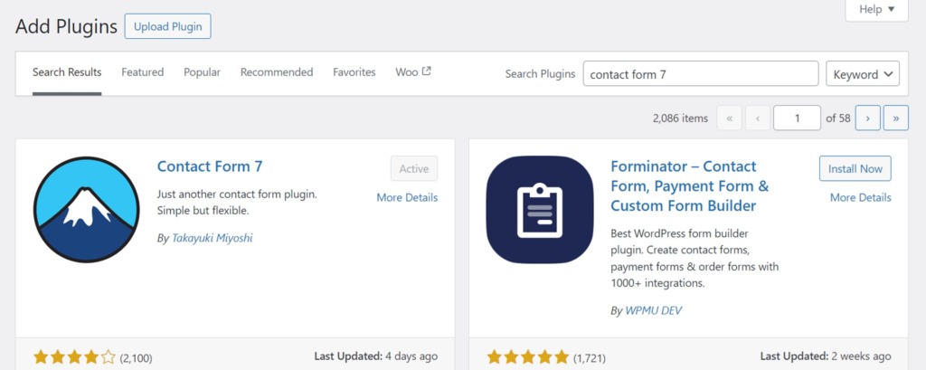Click the "of 58" pages text
This screenshot has height=370, width=926.
[x=838, y=119]
